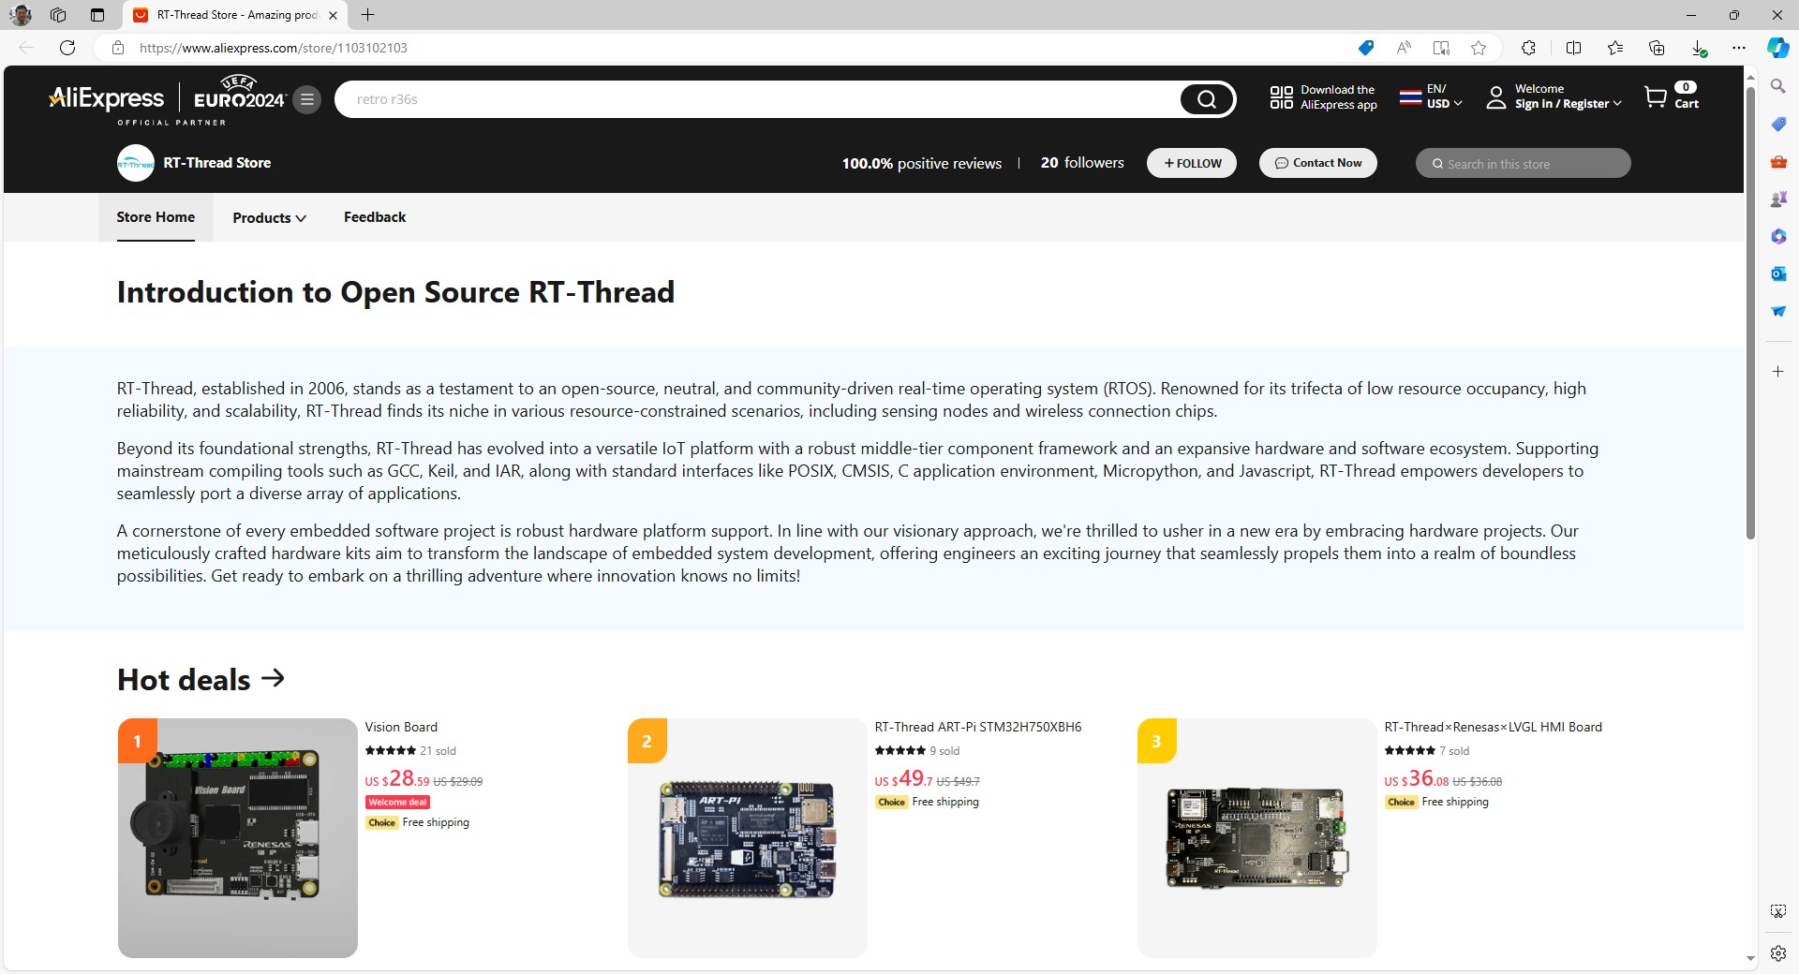Viewport: 1799px width, 974px height.
Task: Click the browser address bar URL
Action: tap(274, 48)
